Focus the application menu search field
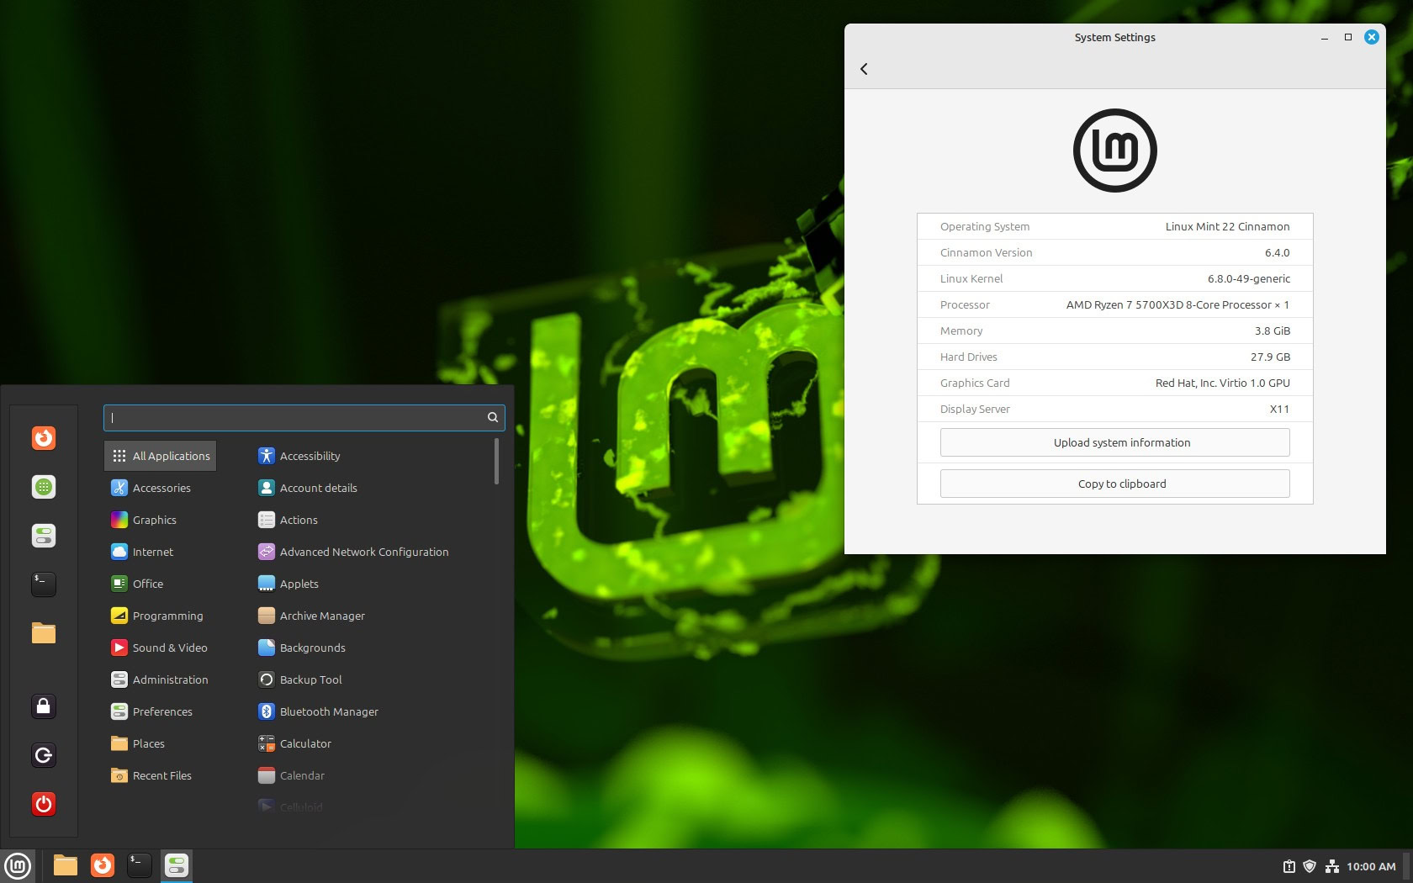 [304, 417]
